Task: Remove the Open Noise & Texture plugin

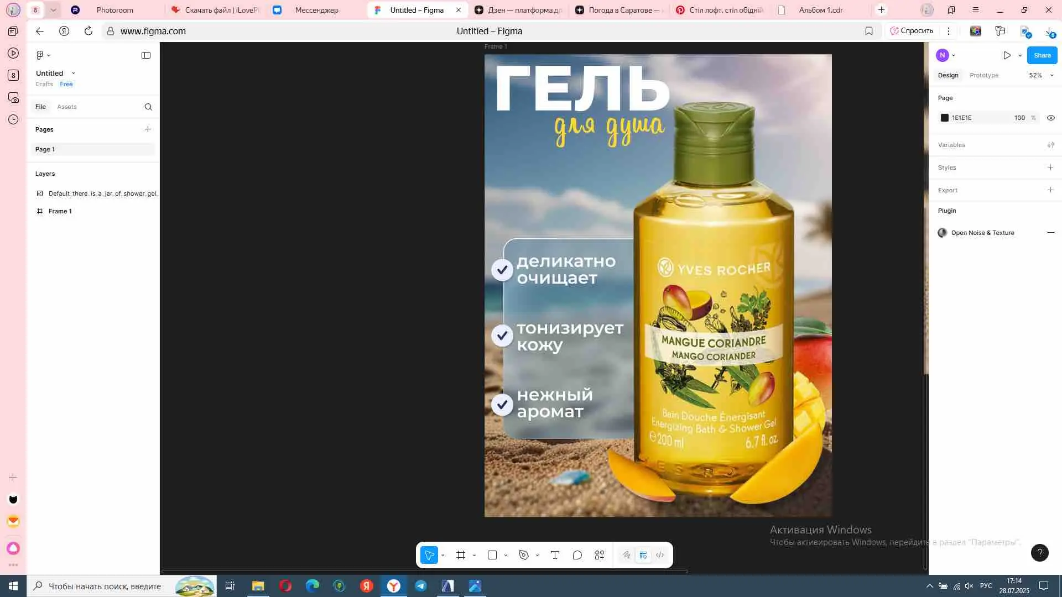Action: click(1051, 233)
